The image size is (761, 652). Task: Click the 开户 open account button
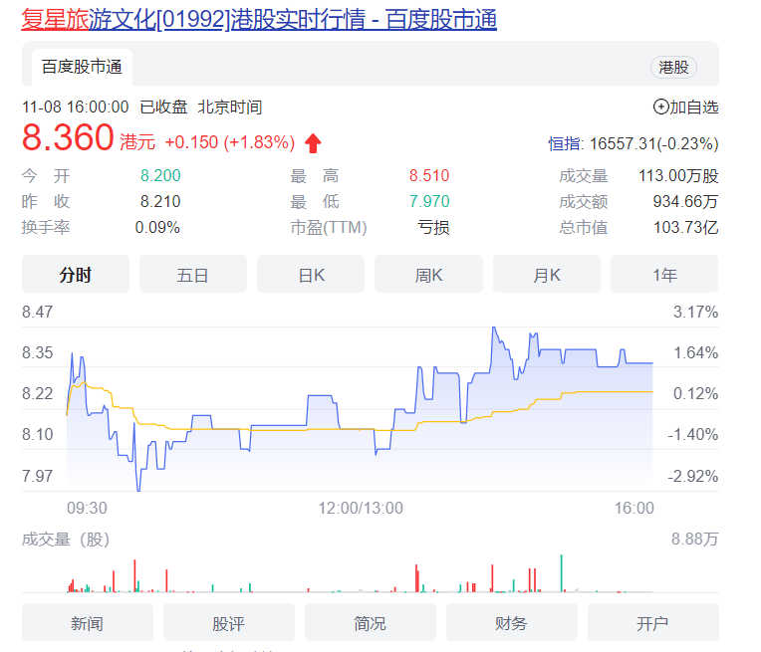[x=652, y=623]
